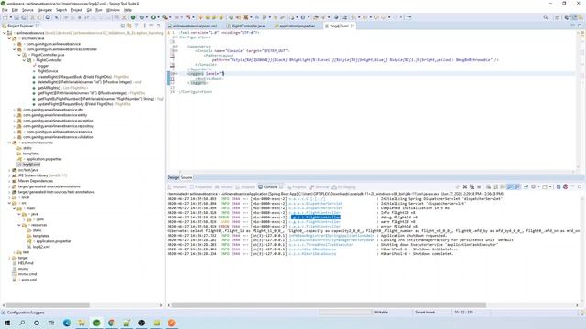The height and width of the screenshot is (329, 586).
Task: Open the Navigate menu
Action: click(45, 10)
